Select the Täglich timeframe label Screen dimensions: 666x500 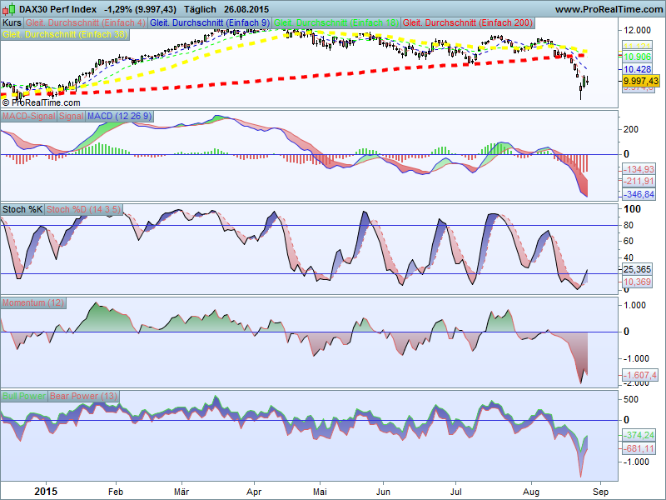pyautogui.click(x=200, y=9)
